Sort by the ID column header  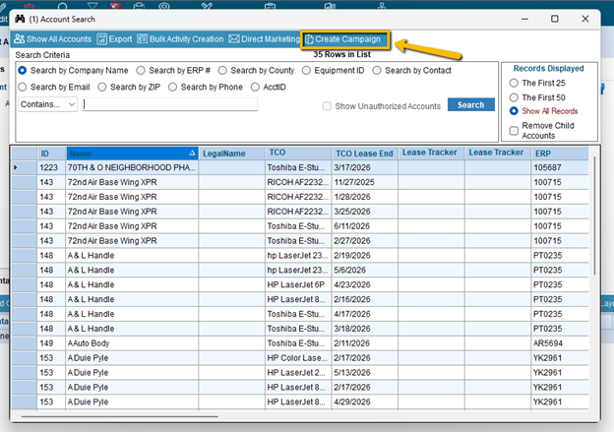point(51,154)
